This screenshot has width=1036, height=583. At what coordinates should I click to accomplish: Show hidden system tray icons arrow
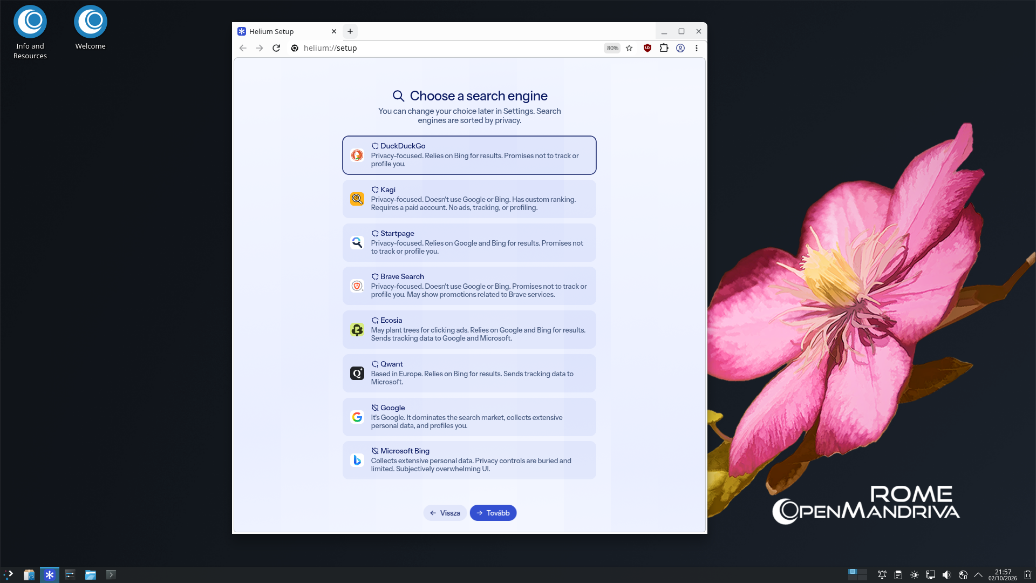click(x=978, y=575)
